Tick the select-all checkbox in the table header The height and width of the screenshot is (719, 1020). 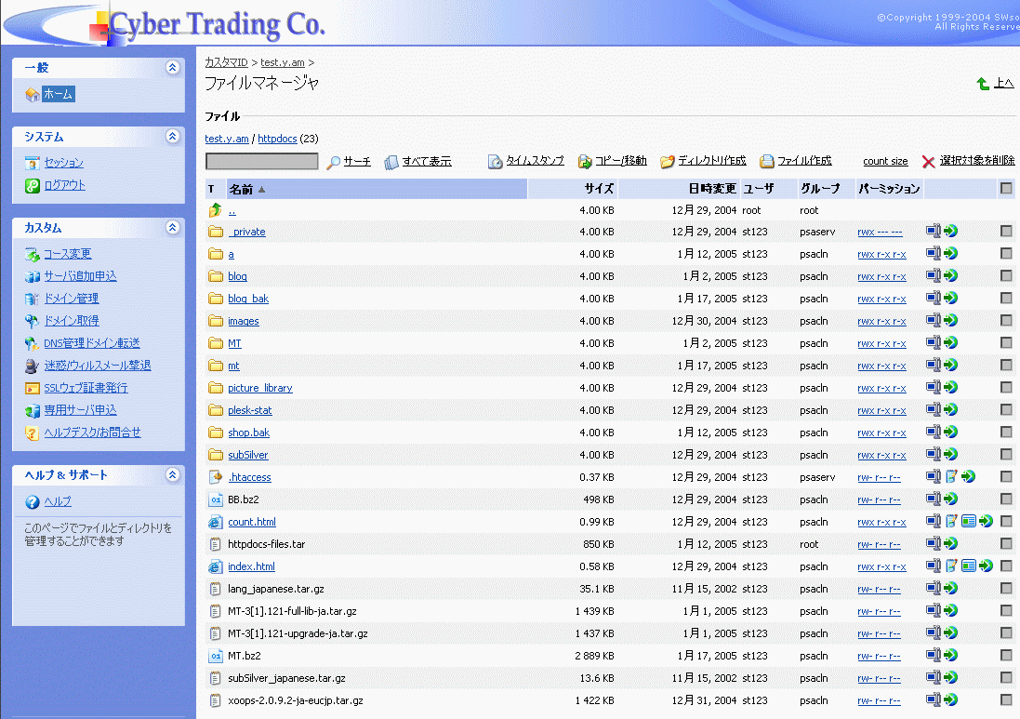(x=1006, y=189)
